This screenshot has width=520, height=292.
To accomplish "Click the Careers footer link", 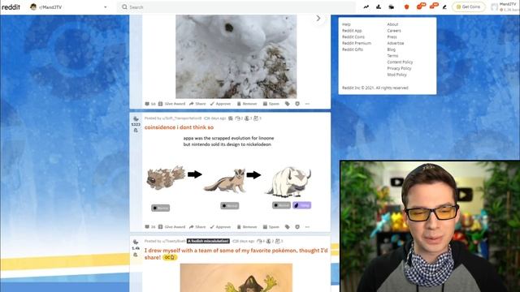I will (x=394, y=31).
